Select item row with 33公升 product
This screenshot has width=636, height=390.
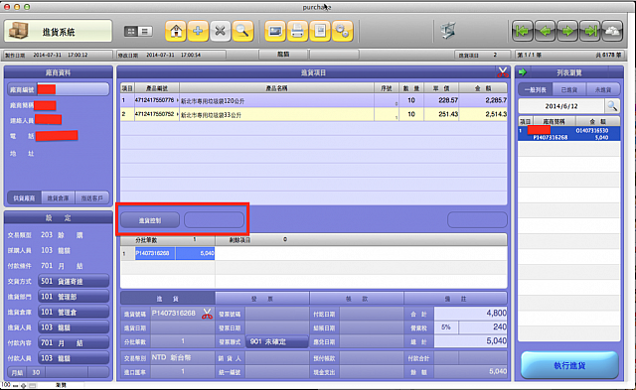tap(314, 114)
